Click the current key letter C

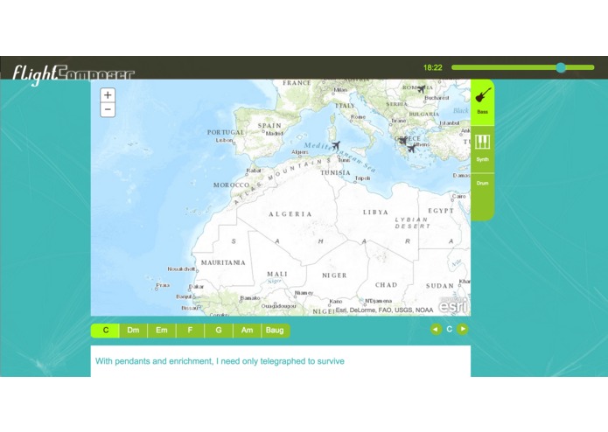coord(449,329)
